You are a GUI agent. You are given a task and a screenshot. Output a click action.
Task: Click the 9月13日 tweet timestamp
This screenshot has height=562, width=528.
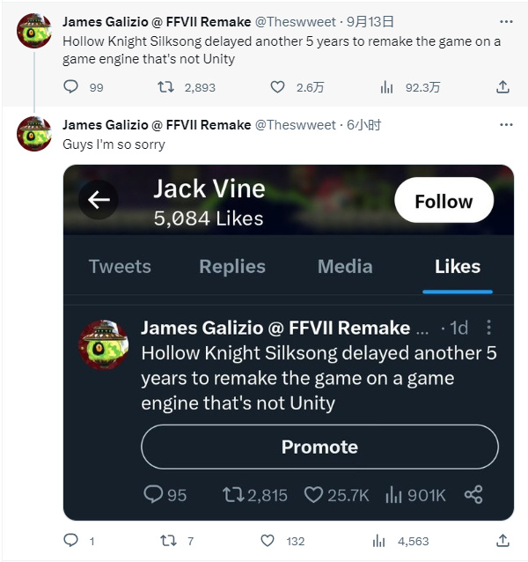(370, 21)
